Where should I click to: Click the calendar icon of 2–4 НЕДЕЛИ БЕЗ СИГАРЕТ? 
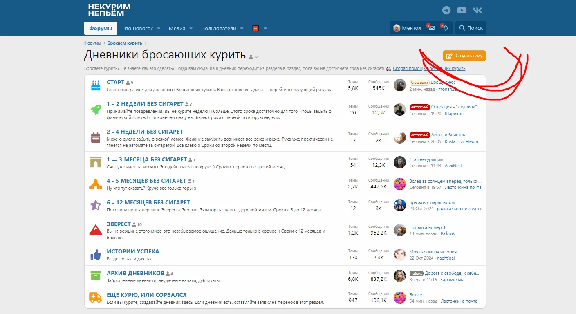pyautogui.click(x=96, y=137)
